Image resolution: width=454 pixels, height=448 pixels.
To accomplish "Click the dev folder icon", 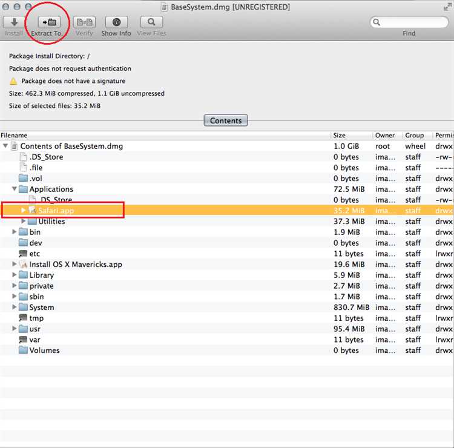I will 23,243.
